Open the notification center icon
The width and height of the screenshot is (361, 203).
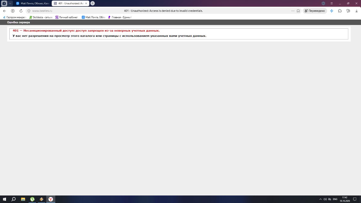355,199
